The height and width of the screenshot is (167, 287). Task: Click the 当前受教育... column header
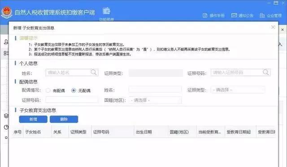[x=211, y=132]
